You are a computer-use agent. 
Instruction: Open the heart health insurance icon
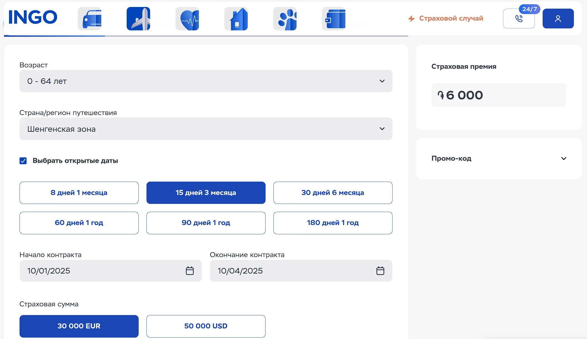[187, 19]
